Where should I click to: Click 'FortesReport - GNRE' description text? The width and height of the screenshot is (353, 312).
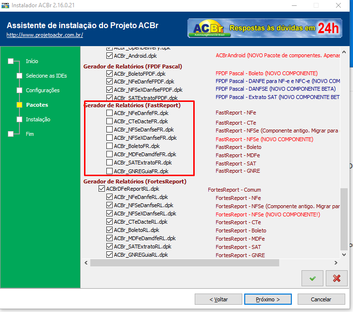[240, 255]
